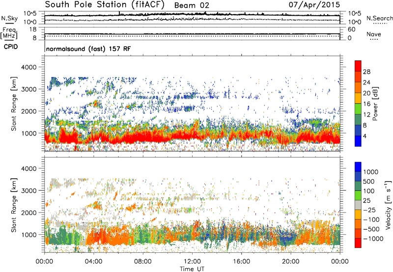Click the solid N.Sky legend line sample
This screenshot has height=272, width=393.
9,23
